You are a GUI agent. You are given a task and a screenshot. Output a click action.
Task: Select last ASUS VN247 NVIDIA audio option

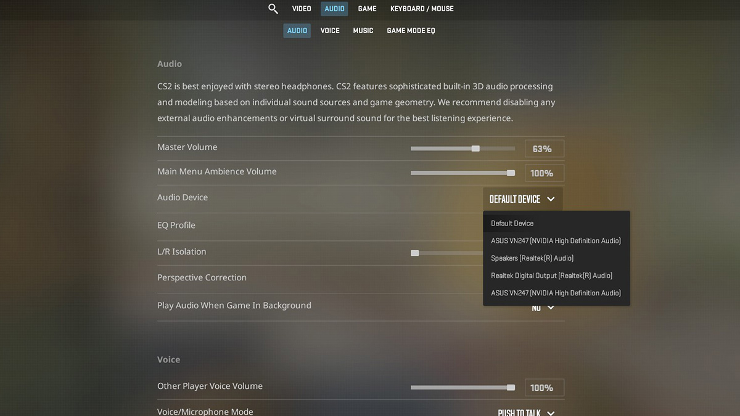coord(556,293)
